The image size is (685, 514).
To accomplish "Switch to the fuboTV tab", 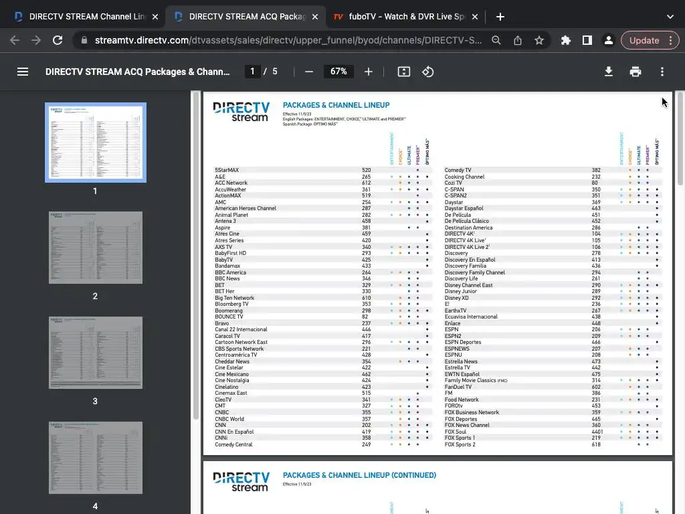I will point(406,17).
